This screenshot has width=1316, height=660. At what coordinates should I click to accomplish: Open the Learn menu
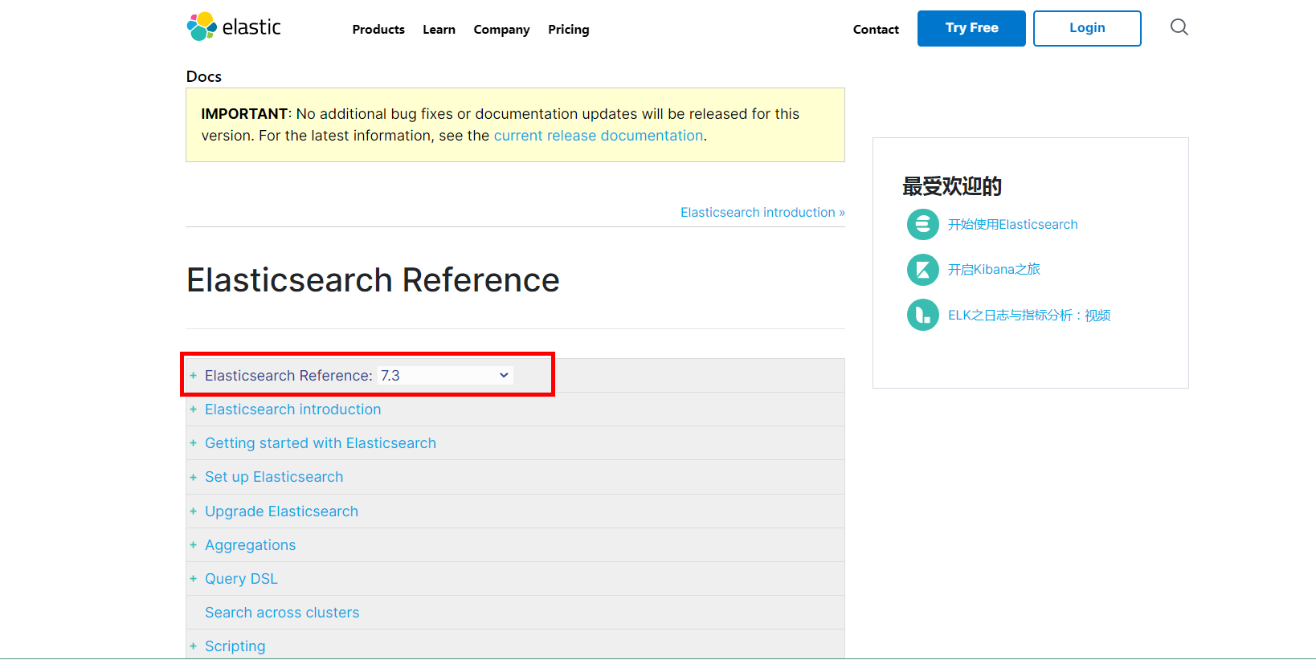click(x=439, y=30)
